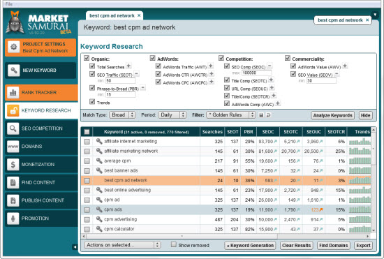384x259 pixels.
Task: Click plus icon next to AdWords Value (AWV)
Action: (x=345, y=66)
